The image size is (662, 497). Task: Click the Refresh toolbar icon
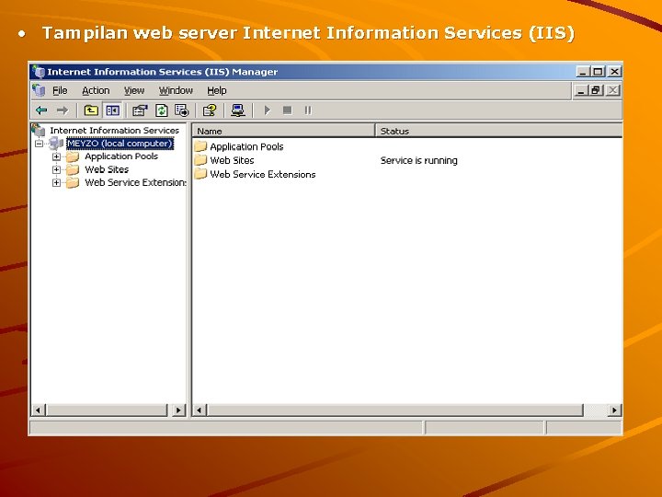pos(162,110)
